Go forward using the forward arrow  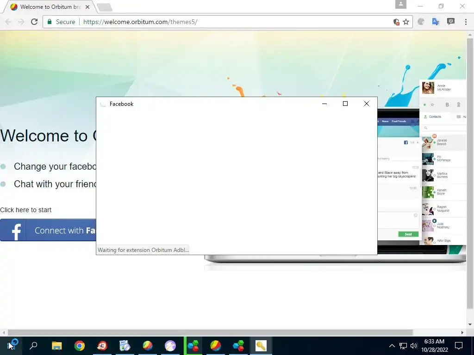21,22
